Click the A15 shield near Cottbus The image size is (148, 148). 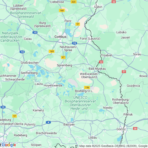[x=74, y=43]
